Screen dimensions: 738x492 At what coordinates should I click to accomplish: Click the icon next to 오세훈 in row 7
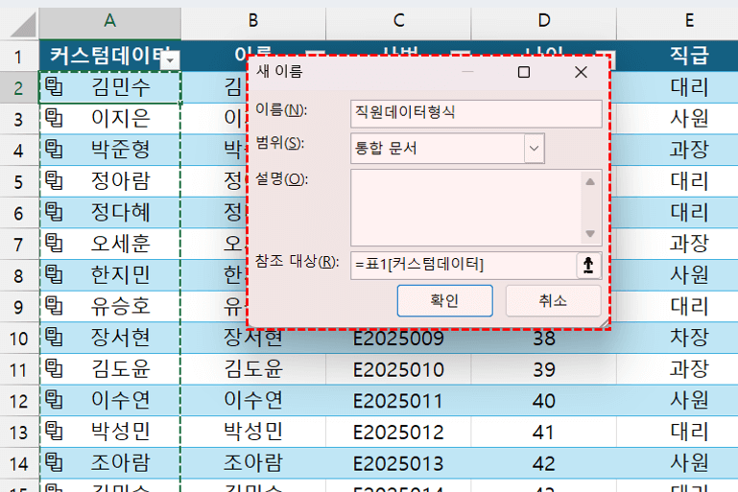point(54,244)
